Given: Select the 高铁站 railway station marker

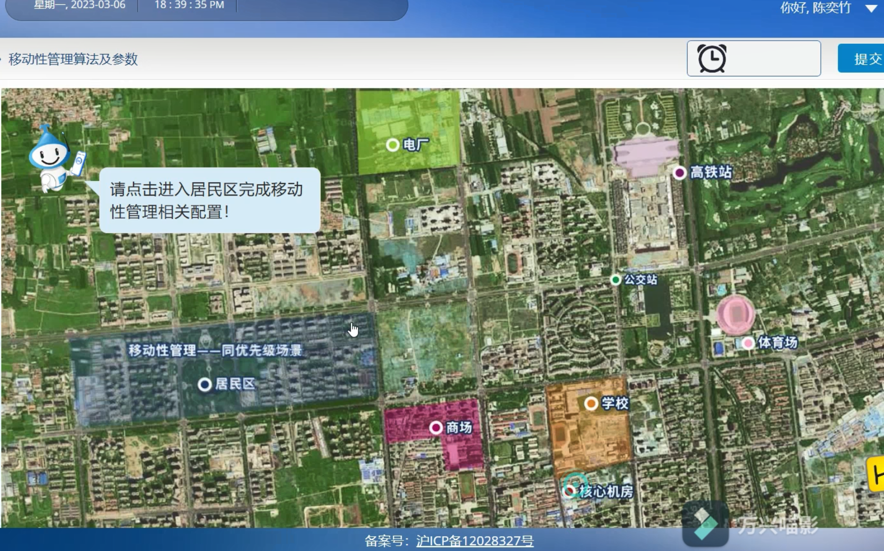Looking at the screenshot, I should pyautogui.click(x=679, y=173).
